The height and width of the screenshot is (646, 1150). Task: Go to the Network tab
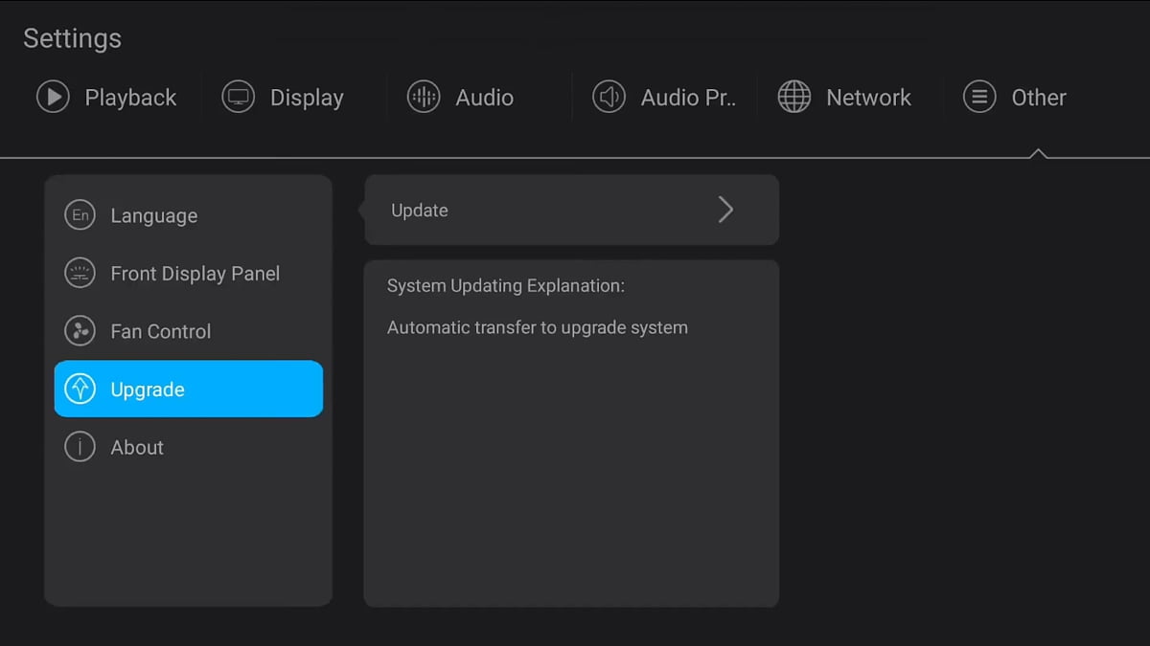[868, 98]
